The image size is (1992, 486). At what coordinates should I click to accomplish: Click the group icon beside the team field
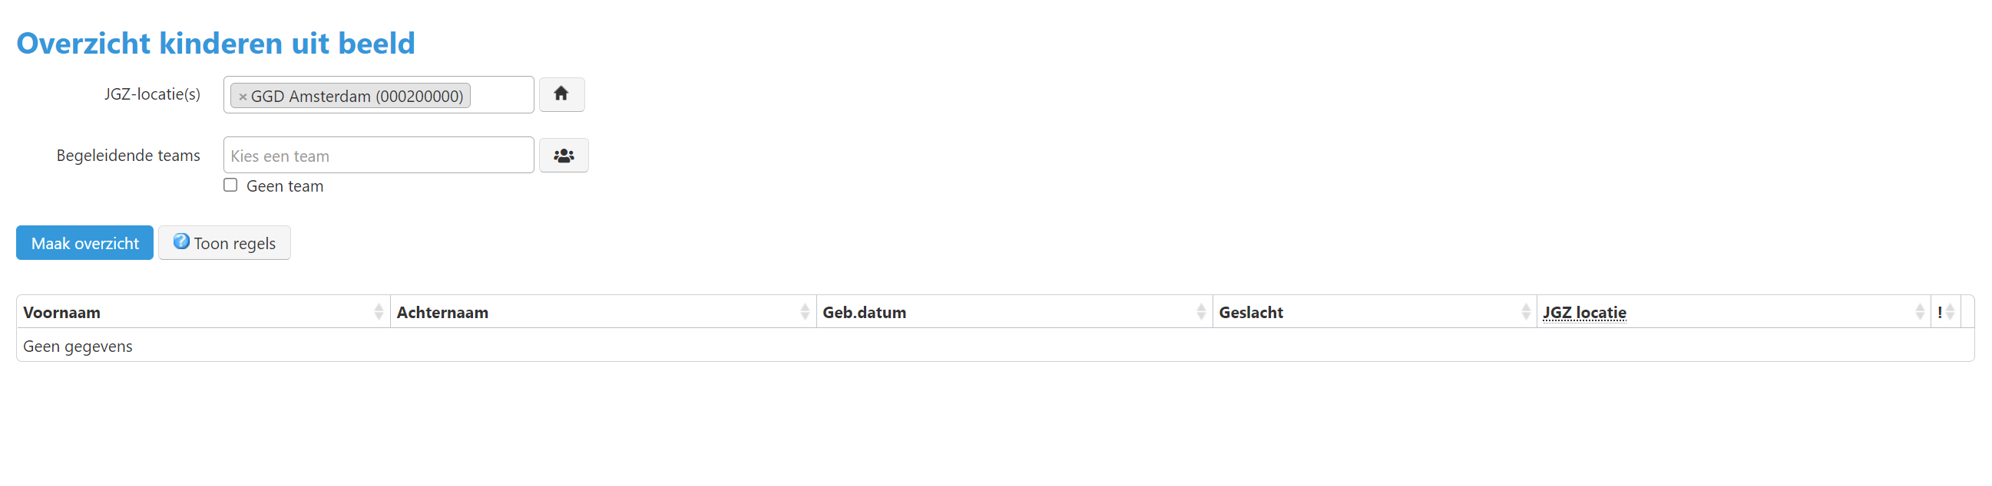coord(563,156)
